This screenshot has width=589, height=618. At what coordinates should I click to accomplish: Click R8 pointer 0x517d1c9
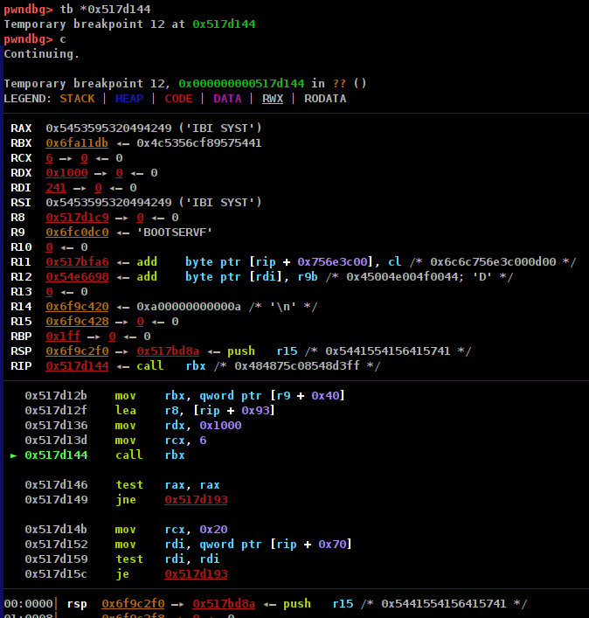coord(77,218)
